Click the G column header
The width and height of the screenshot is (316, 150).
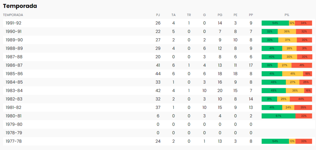pos(204,15)
